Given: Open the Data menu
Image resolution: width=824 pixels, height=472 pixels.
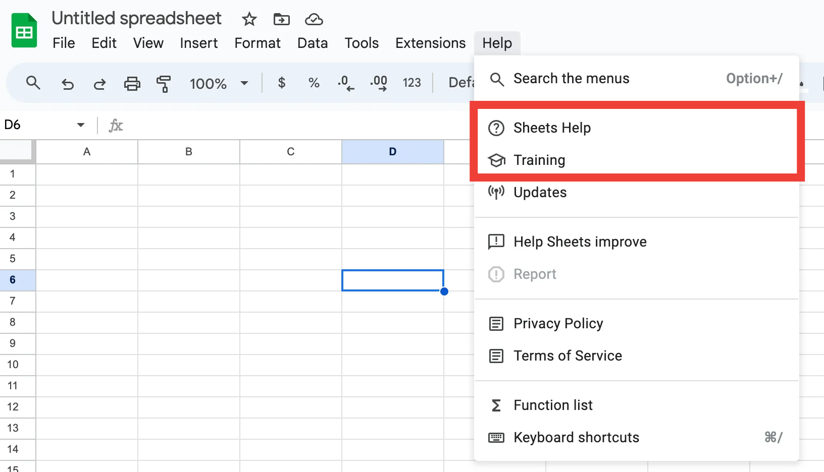Looking at the screenshot, I should point(313,43).
